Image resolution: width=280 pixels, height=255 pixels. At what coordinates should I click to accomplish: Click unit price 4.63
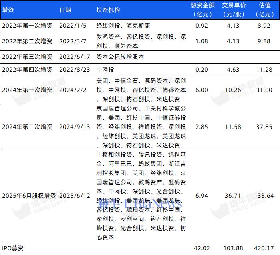[233, 70]
